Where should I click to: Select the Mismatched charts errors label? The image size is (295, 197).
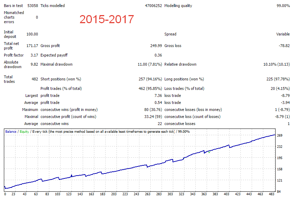[x=14, y=17]
